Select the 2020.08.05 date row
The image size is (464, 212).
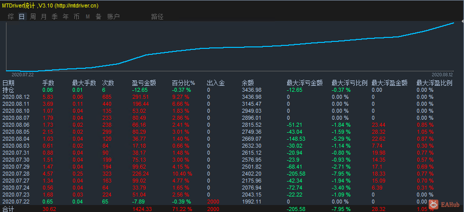click(x=232, y=132)
